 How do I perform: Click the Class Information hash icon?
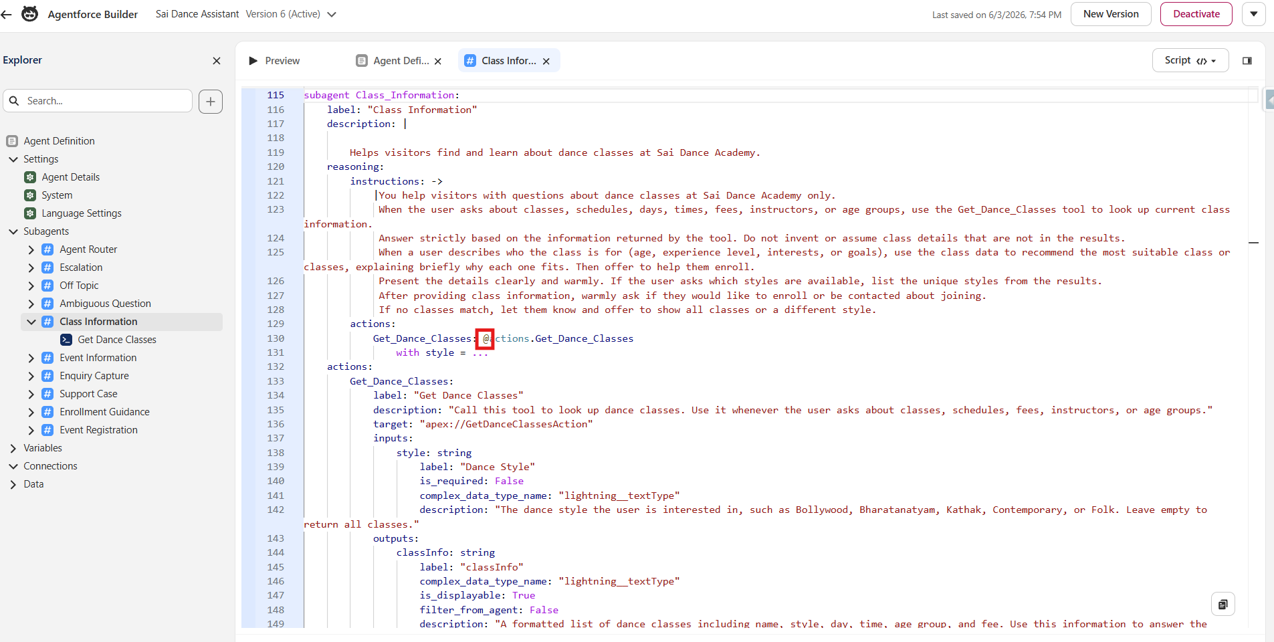[x=47, y=322]
